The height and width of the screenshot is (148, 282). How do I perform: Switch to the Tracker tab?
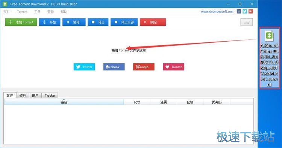click(x=50, y=96)
